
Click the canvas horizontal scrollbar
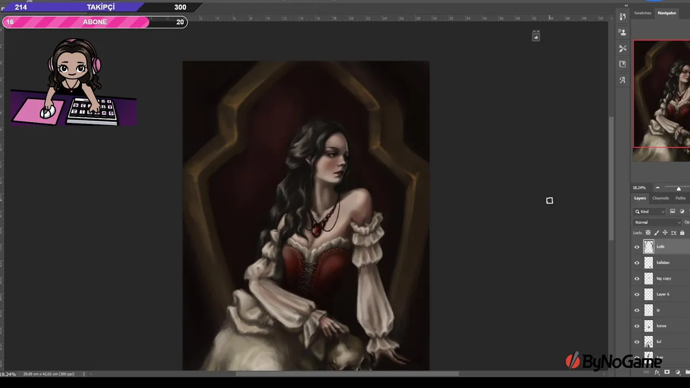tap(347, 373)
